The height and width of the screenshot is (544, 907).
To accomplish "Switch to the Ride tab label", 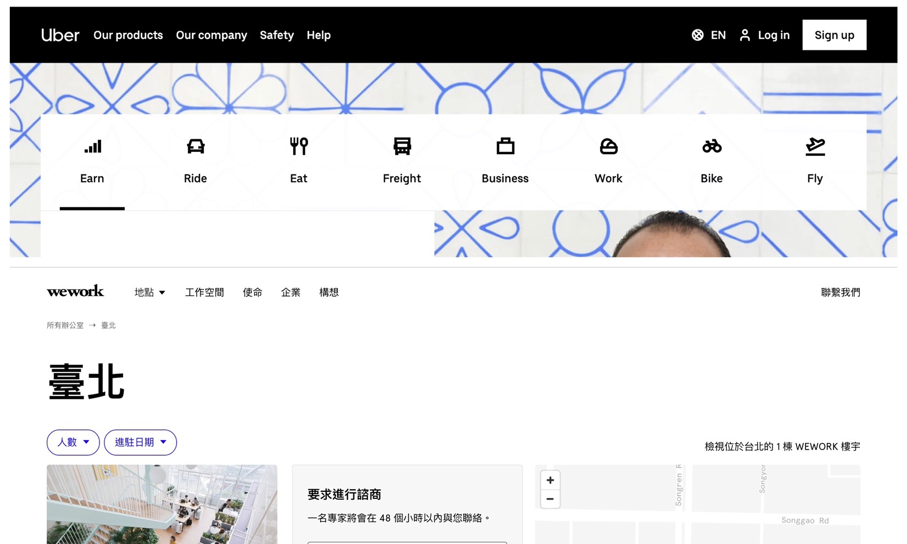I will (x=195, y=178).
